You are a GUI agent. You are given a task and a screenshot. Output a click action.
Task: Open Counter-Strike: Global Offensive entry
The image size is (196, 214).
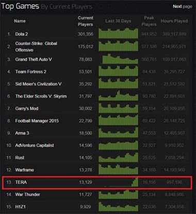[x=36, y=47]
